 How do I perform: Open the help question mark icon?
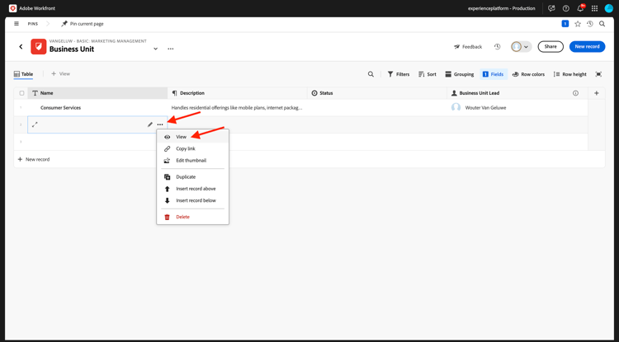tap(565, 8)
